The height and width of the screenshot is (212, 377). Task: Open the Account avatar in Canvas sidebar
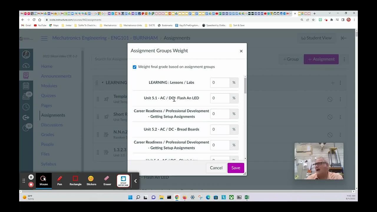[x=26, y=54]
